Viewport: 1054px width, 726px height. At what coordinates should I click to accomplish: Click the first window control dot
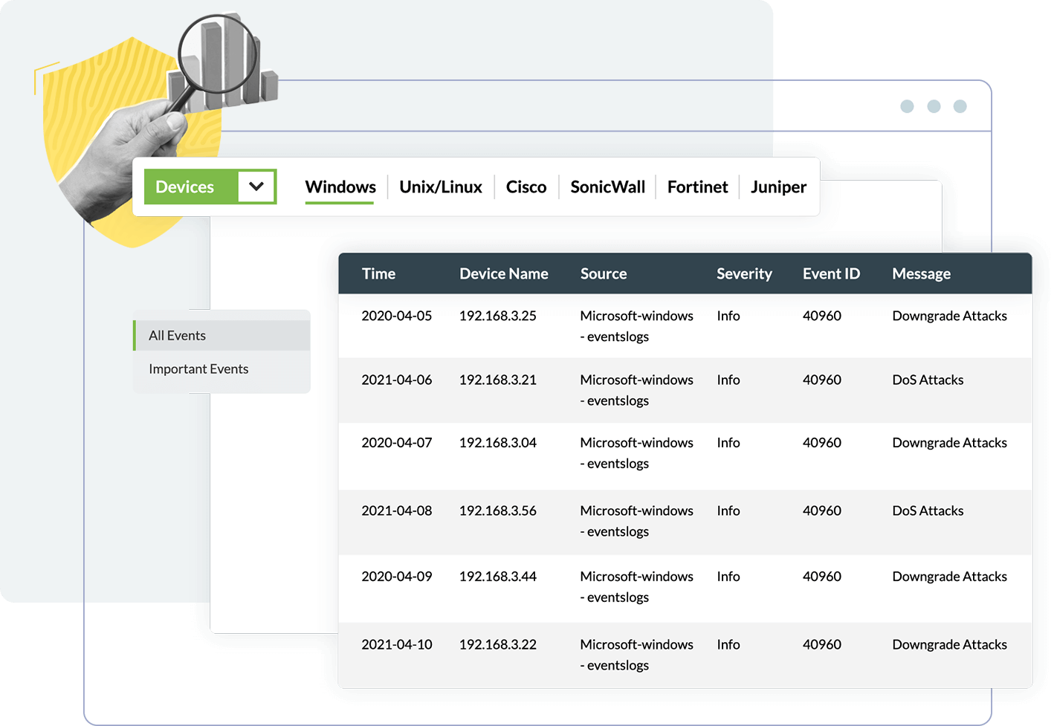(907, 106)
